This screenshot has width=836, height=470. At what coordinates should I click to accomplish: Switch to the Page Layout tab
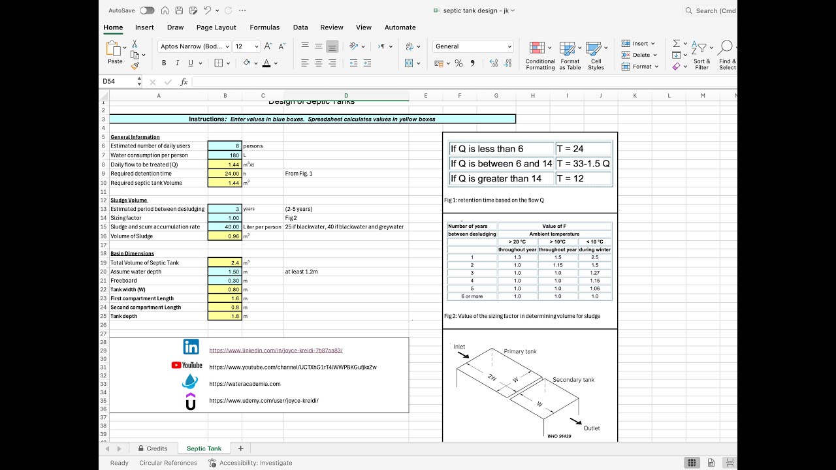click(x=216, y=27)
